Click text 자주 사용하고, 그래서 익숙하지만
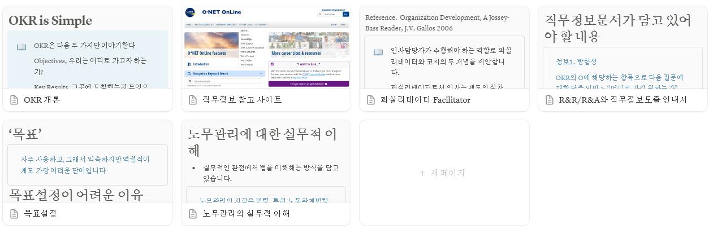Screen dimensions: 713x229 85,165
